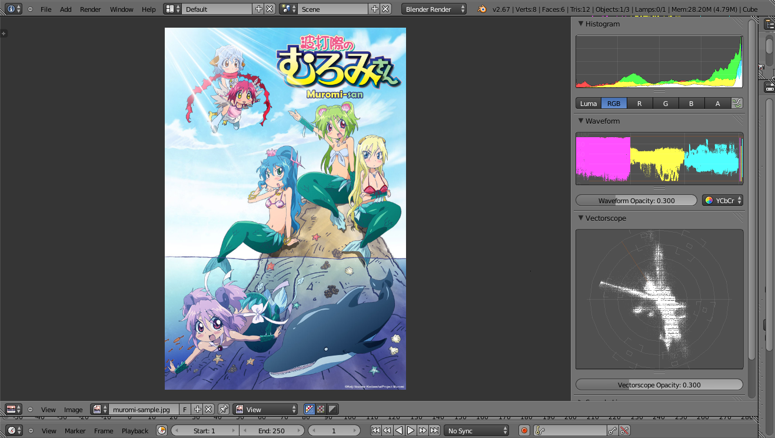Screen dimensions: 775x438
Task: Select the R histogram channel
Action: [640, 103]
